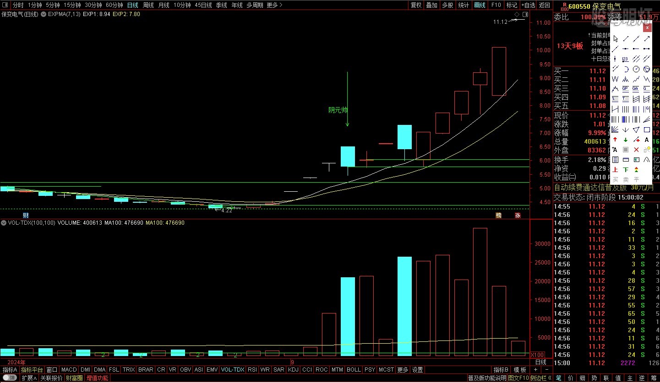Open 财富圈 tab
The image size is (660, 383).
coord(74,378)
